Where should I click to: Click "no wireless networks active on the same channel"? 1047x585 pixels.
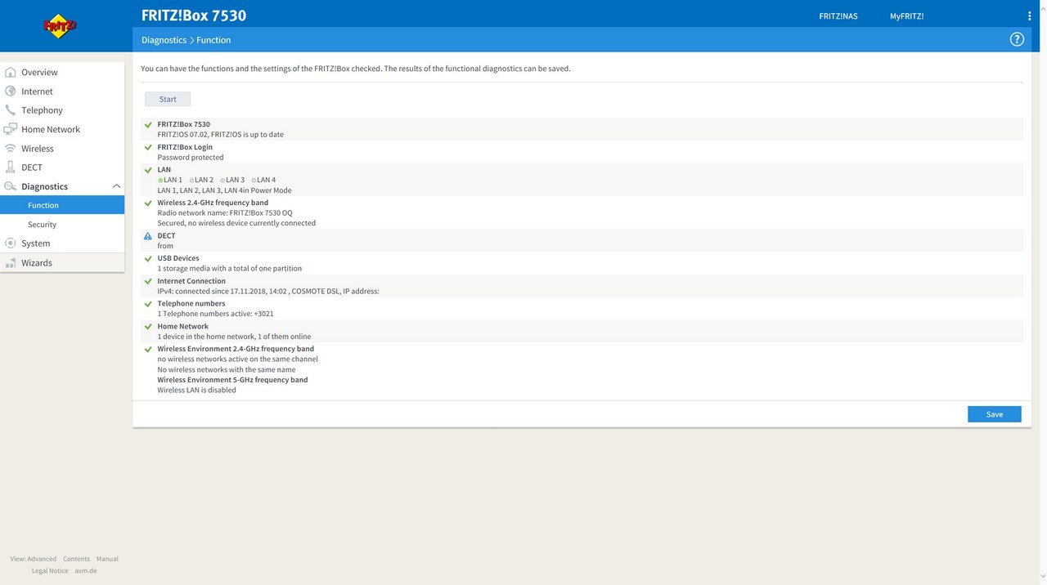coord(238,359)
